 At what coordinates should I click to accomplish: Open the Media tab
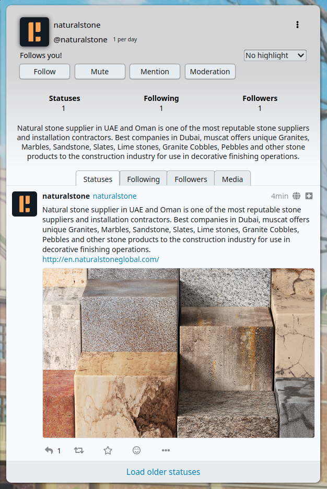232,179
